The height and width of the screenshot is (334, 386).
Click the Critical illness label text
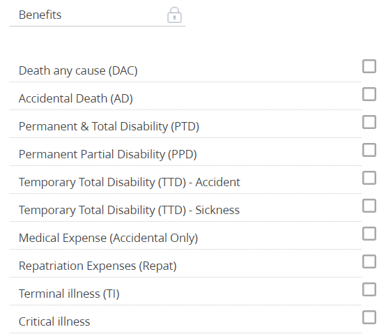(54, 321)
